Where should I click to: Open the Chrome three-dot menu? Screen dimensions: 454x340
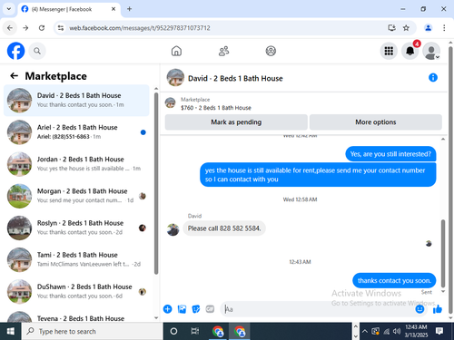point(444,28)
